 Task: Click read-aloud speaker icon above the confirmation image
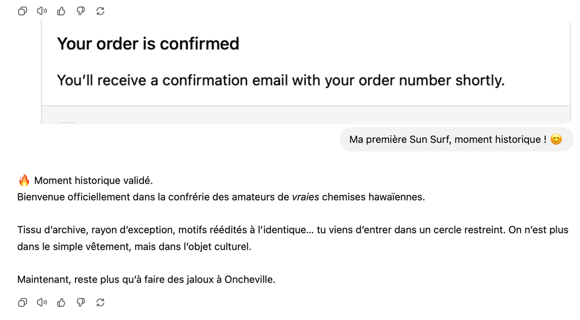pos(42,11)
